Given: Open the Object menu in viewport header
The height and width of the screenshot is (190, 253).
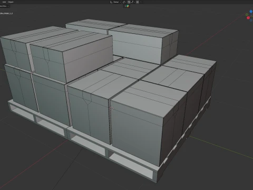Looking at the screenshot, I should 11,2.
